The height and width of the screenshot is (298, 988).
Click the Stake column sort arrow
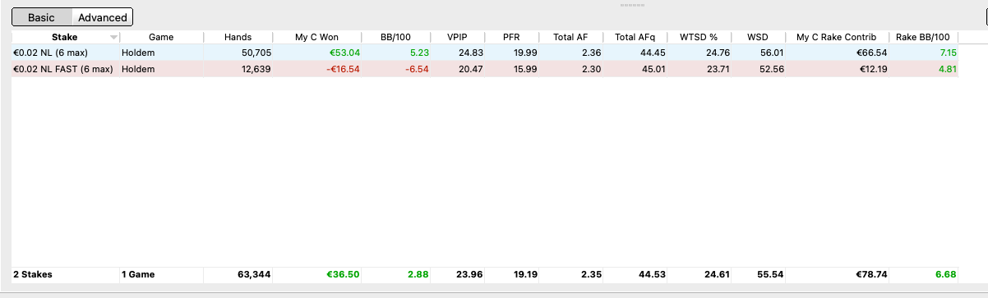(113, 38)
